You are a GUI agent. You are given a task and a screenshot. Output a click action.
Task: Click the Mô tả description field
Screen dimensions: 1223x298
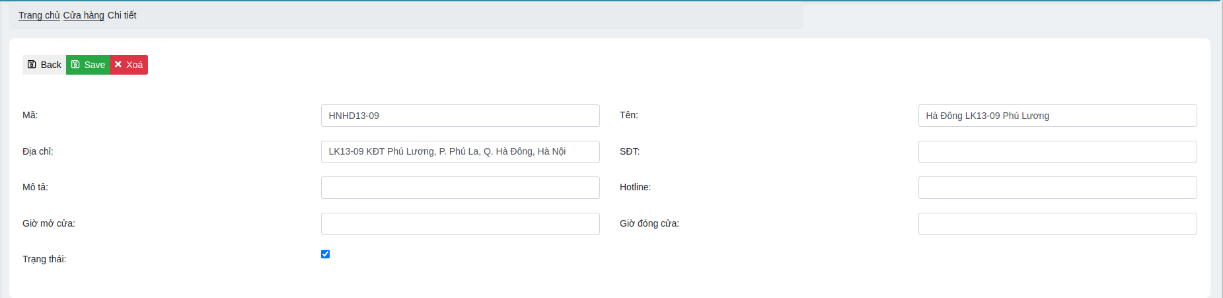[x=460, y=188]
